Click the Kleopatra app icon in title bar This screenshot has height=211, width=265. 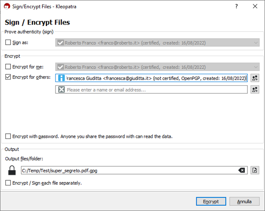point(7,7)
